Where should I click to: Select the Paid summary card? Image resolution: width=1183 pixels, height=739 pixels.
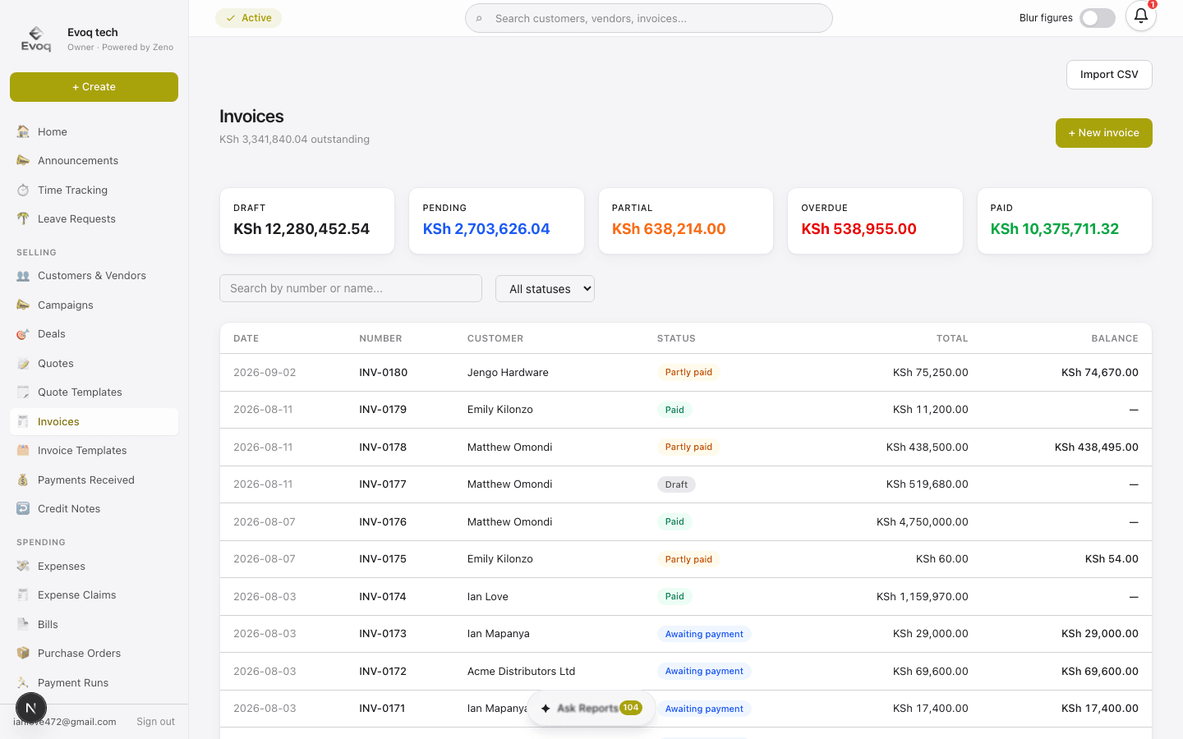pos(1065,221)
